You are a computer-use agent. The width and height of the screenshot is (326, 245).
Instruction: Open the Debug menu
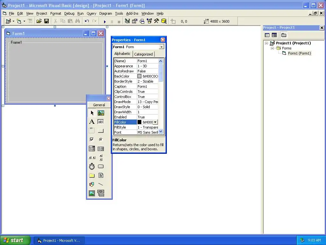pyautogui.click(x=69, y=13)
